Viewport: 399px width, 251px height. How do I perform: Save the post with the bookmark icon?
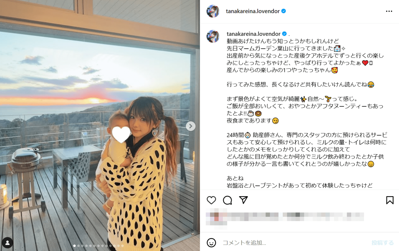pyautogui.click(x=390, y=200)
